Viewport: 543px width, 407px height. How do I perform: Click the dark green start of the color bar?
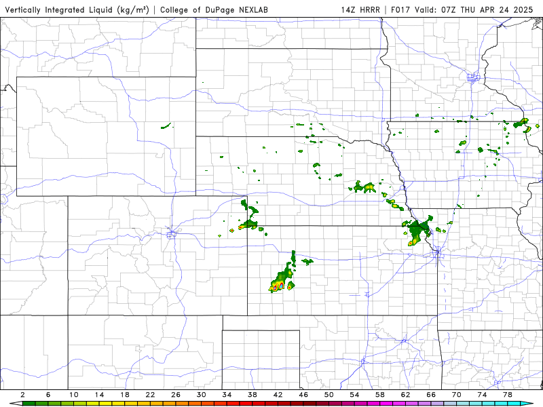coord(29,404)
